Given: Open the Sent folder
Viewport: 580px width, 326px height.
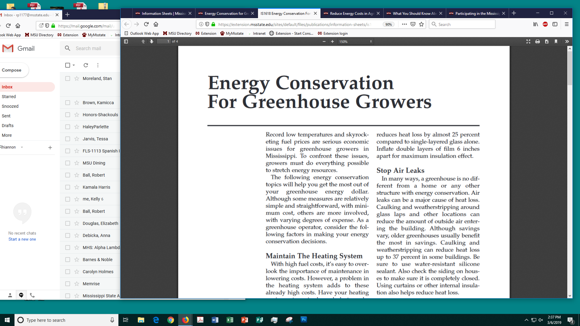Looking at the screenshot, I should [x=6, y=116].
